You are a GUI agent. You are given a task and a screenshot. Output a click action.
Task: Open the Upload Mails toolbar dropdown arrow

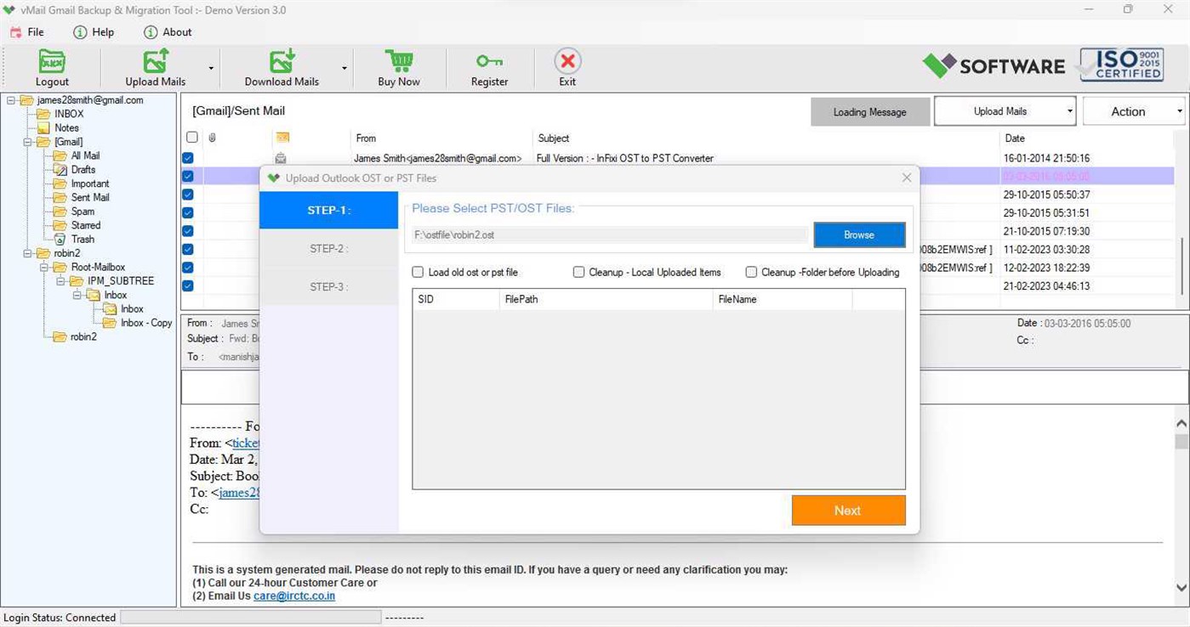click(211, 69)
